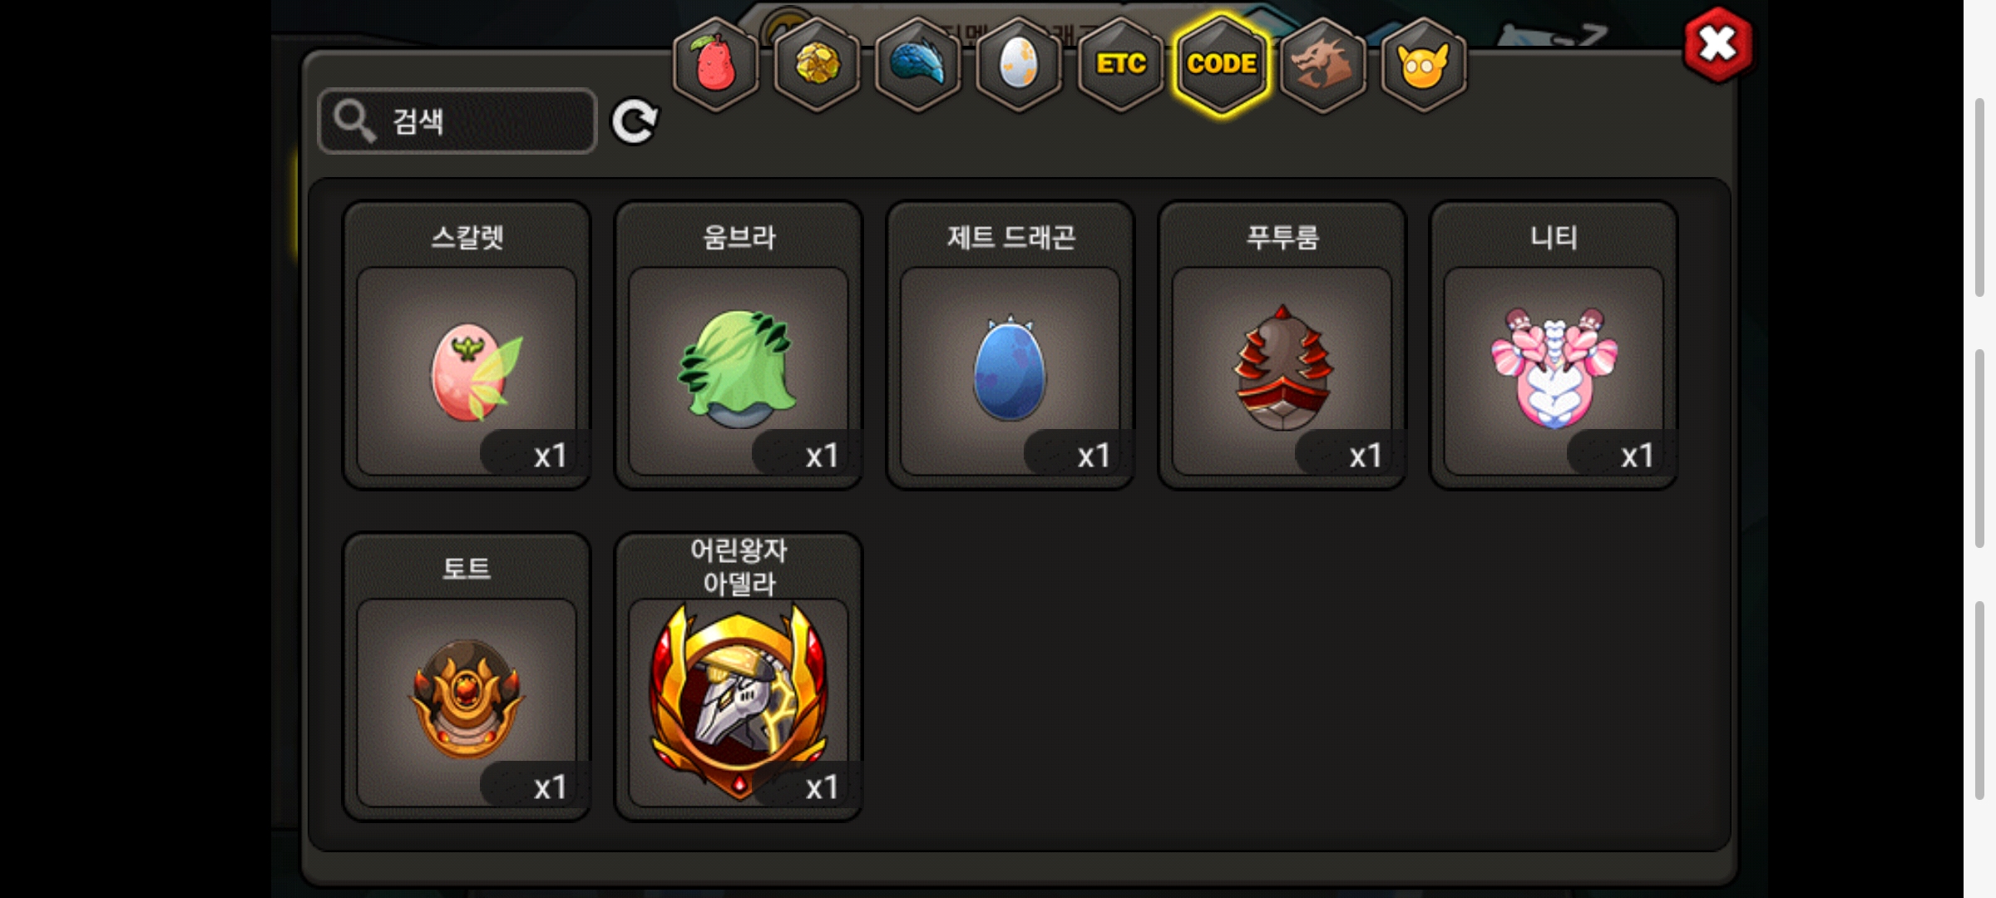
Task: Select the red fruit food tab
Action: 715,64
